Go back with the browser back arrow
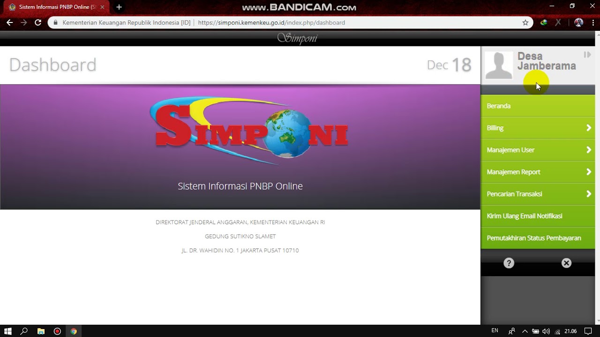Viewport: 600px width, 337px height. (x=9, y=22)
